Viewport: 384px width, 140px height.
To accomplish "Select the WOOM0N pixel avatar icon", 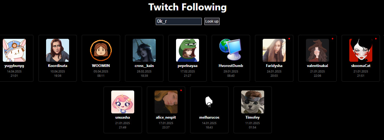I will tap(101, 50).
